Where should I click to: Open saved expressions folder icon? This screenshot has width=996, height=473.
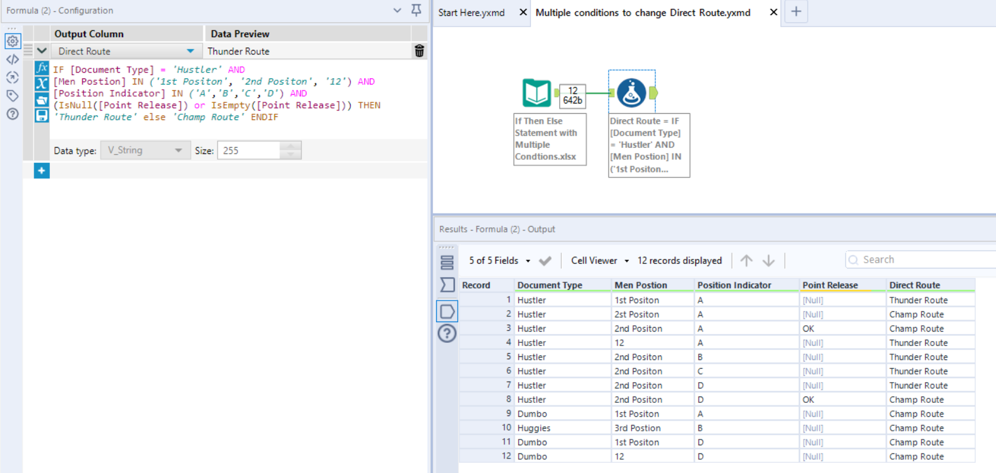click(42, 99)
